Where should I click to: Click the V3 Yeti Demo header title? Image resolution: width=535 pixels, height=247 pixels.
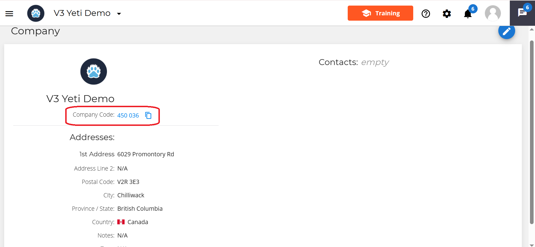pyautogui.click(x=82, y=13)
